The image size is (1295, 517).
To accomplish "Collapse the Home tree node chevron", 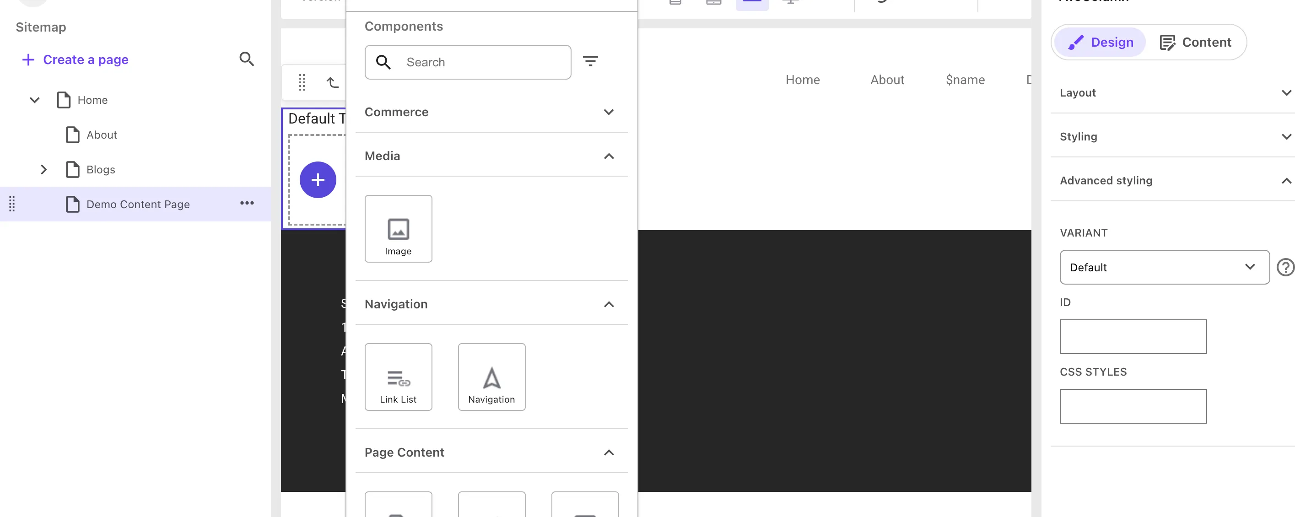I will point(35,100).
